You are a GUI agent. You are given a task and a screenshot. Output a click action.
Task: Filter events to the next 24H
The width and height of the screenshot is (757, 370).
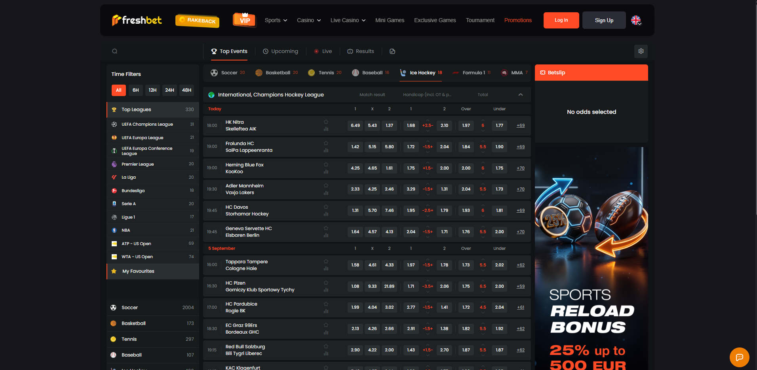tap(169, 90)
